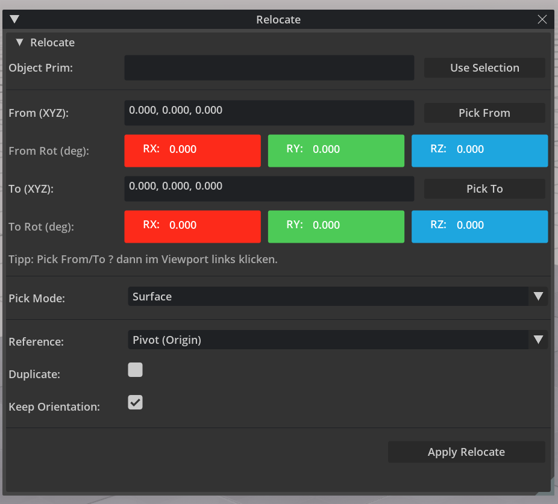Adjust To Rot RX red field
The image size is (558, 504).
tap(192, 226)
